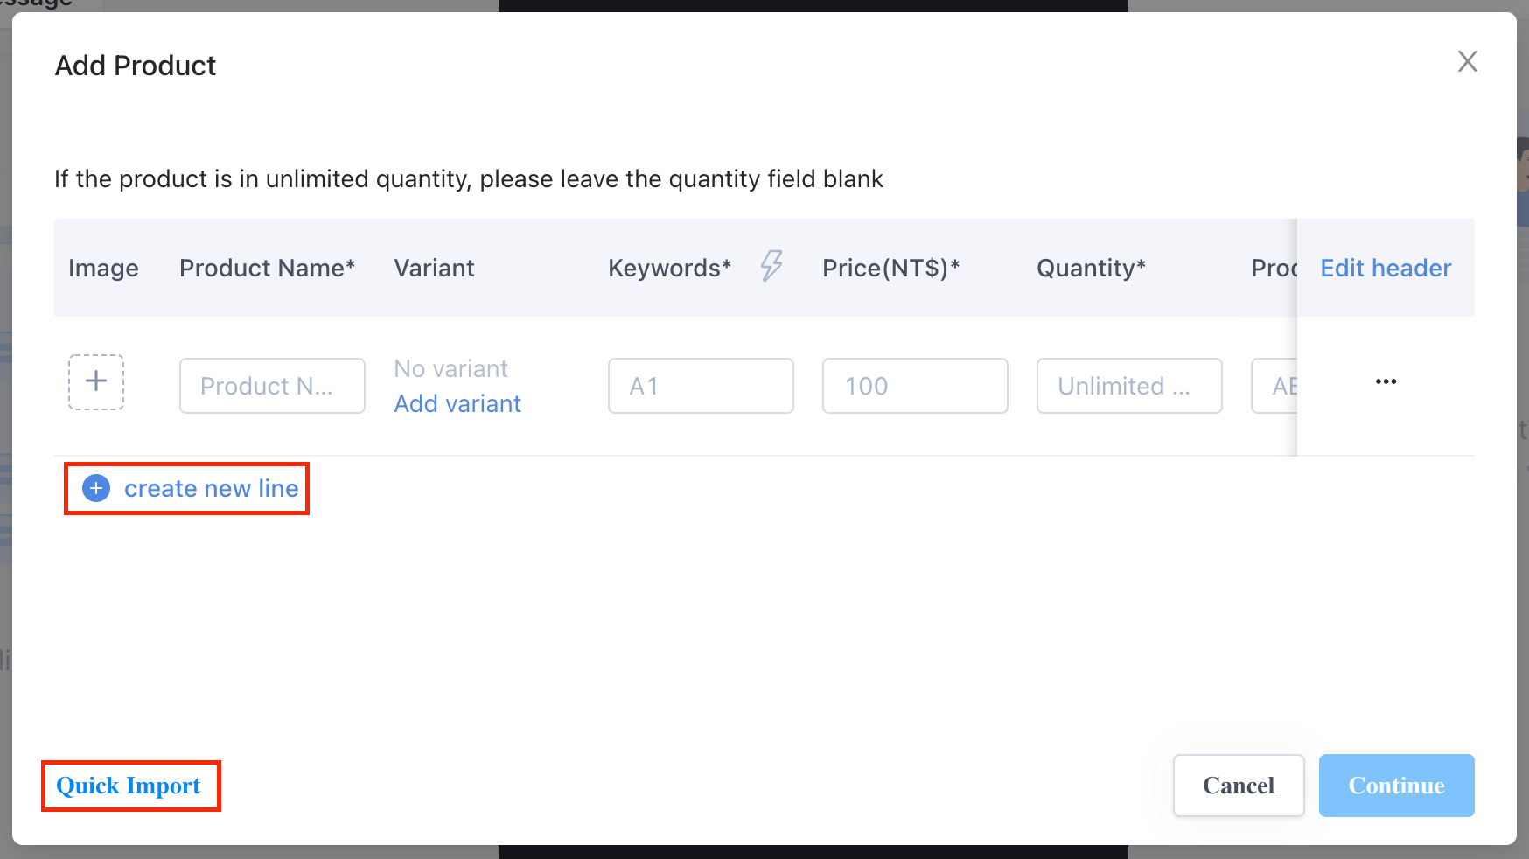
Task: Click the Price(NT$)* column header
Action: tap(890, 268)
